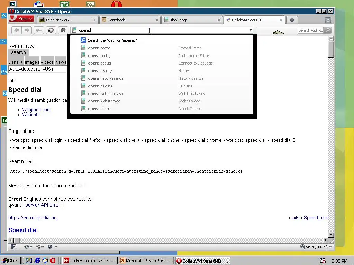Click the Speed dial app suggestion
Viewport: 354px width, 265px height.
point(27,148)
